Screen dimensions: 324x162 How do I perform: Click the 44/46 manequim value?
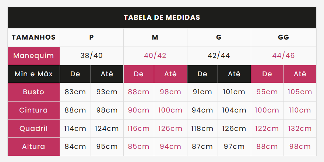(x=283, y=56)
